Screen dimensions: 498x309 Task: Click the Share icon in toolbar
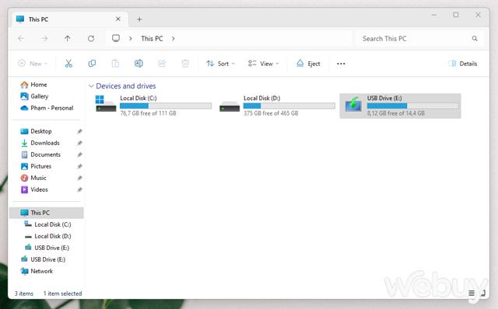pyautogui.click(x=162, y=64)
